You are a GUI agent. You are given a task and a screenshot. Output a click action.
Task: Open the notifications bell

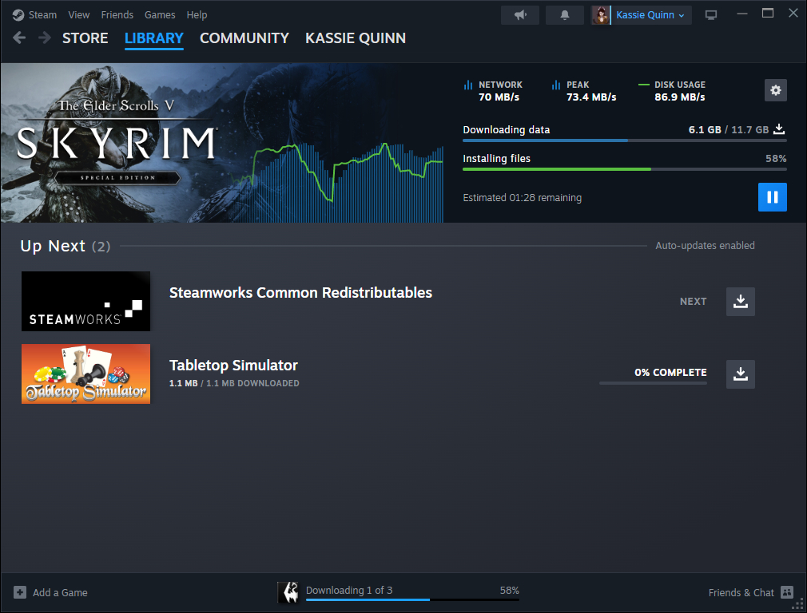point(566,15)
